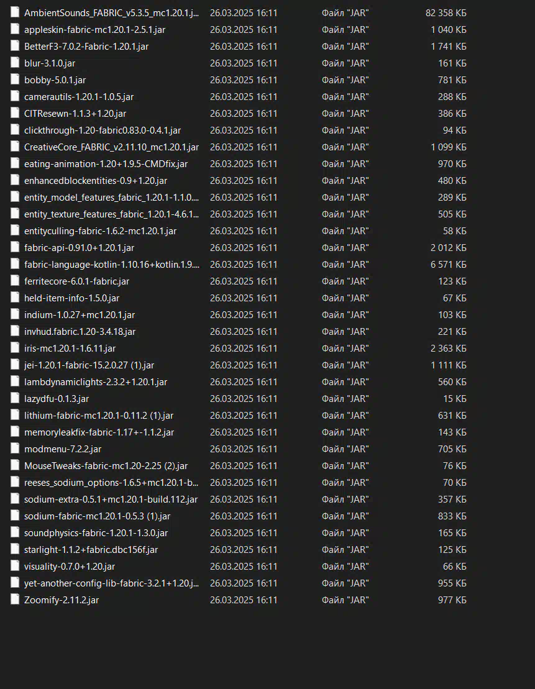Screen dimensions: 535x689
Task: Click file name sodium-extra-0.5.1+mc1.20.1-build.112.jar
Action: tap(111, 499)
